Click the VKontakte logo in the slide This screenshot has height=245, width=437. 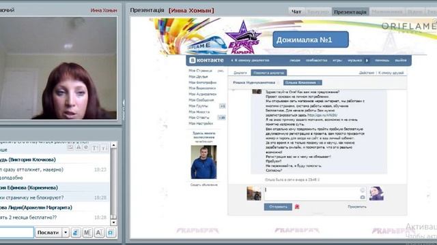[x=206, y=60]
